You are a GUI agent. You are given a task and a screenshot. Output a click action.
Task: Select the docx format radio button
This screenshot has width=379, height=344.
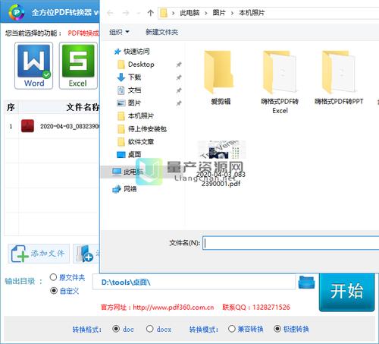150,329
